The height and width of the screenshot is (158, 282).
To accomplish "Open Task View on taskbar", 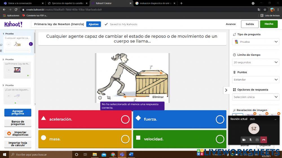I will pos(85,154).
